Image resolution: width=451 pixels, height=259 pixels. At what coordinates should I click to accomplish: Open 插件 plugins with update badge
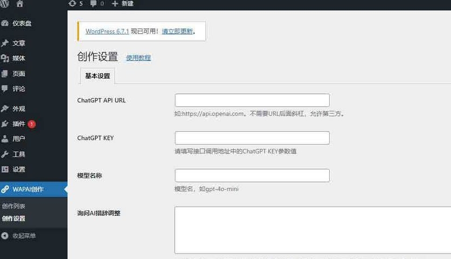click(x=19, y=124)
